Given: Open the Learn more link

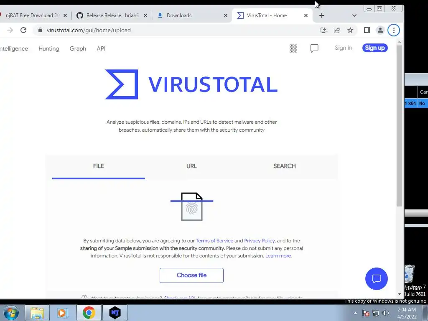Looking at the screenshot, I should (x=278, y=256).
